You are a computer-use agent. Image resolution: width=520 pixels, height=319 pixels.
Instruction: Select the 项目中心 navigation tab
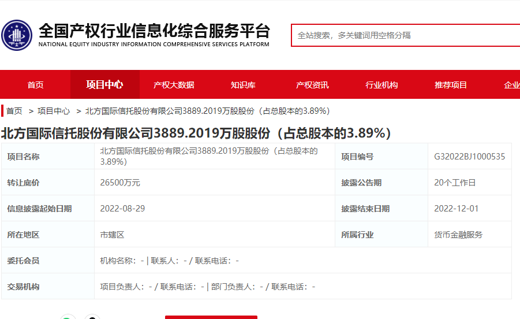pos(105,84)
